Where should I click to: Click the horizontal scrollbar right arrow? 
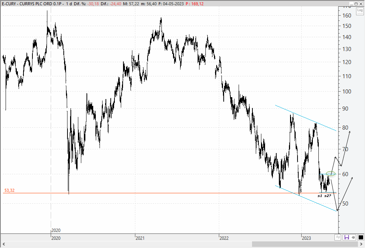pos(361,244)
